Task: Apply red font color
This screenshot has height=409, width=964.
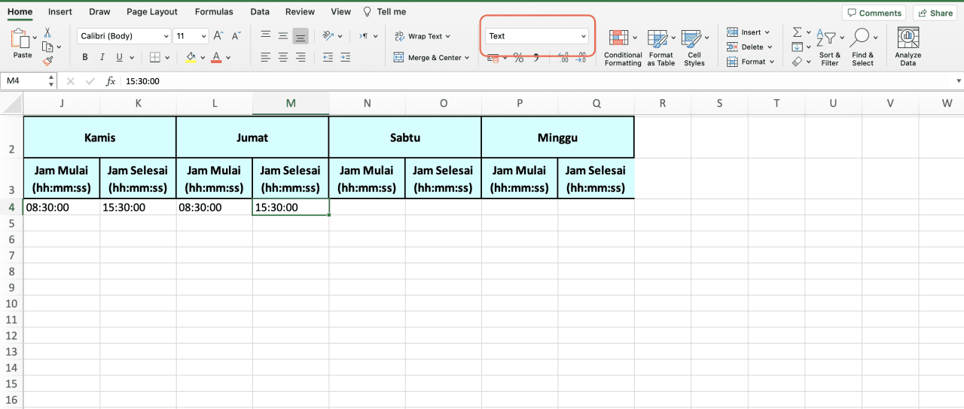Action: [217, 57]
